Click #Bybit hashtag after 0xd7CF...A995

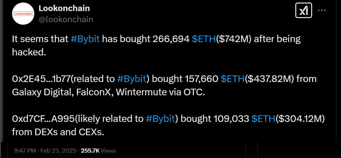click(x=160, y=119)
